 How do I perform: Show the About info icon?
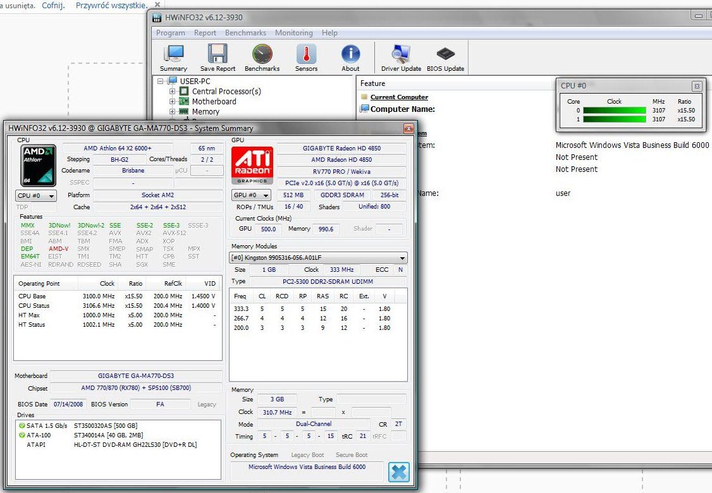pyautogui.click(x=350, y=54)
